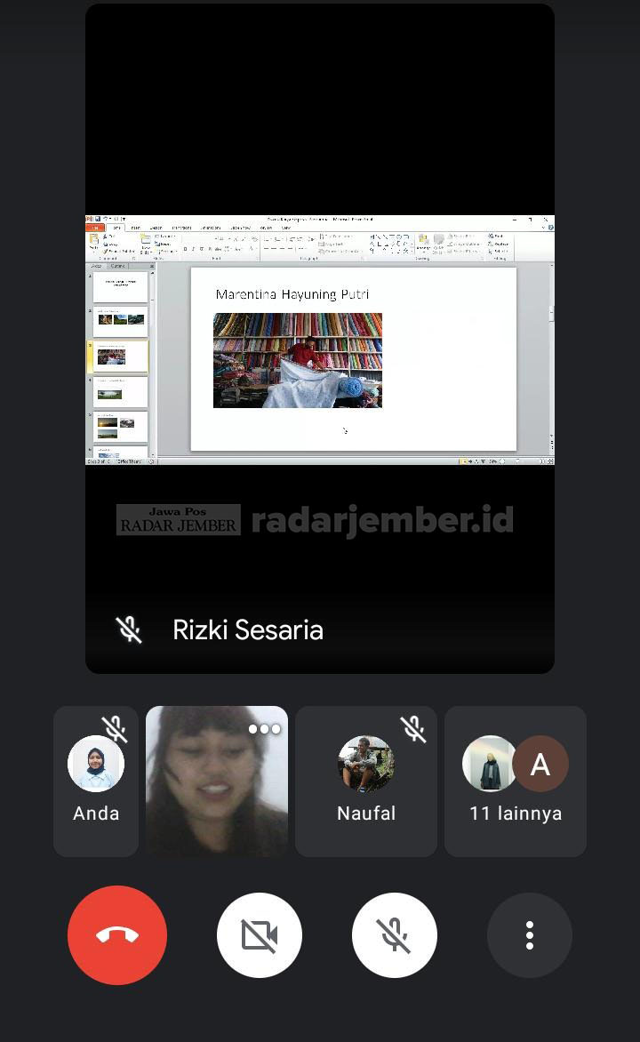Viewport: 640px width, 1042px height.
Task: Open the Anda participant tile
Action: 96,781
